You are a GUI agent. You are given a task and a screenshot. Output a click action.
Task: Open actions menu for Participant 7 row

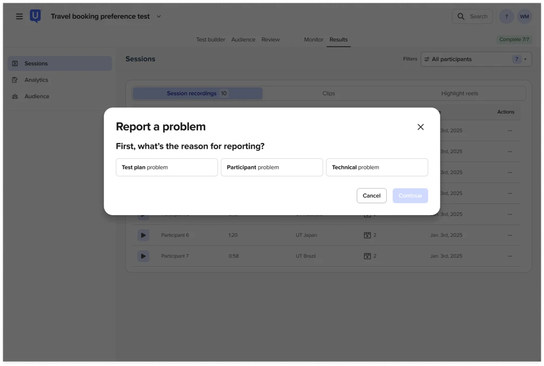509,256
